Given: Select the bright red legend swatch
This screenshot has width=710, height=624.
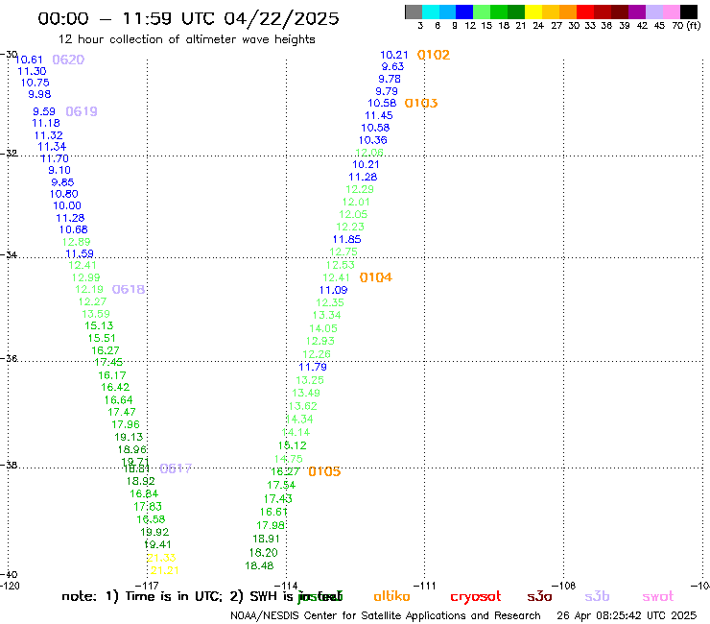Looking at the screenshot, I should 585,12.
